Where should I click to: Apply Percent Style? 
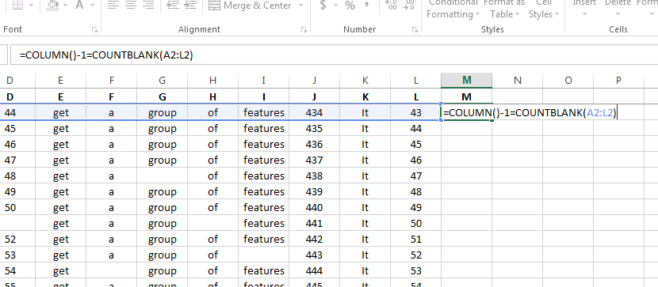(350, 6)
